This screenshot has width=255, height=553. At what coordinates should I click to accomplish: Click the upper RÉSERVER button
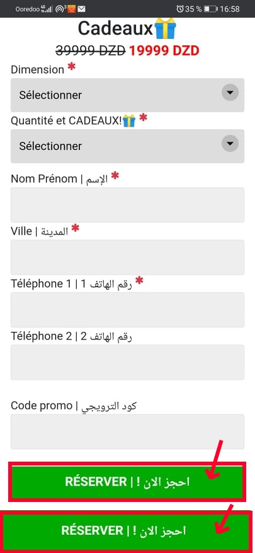point(127,482)
